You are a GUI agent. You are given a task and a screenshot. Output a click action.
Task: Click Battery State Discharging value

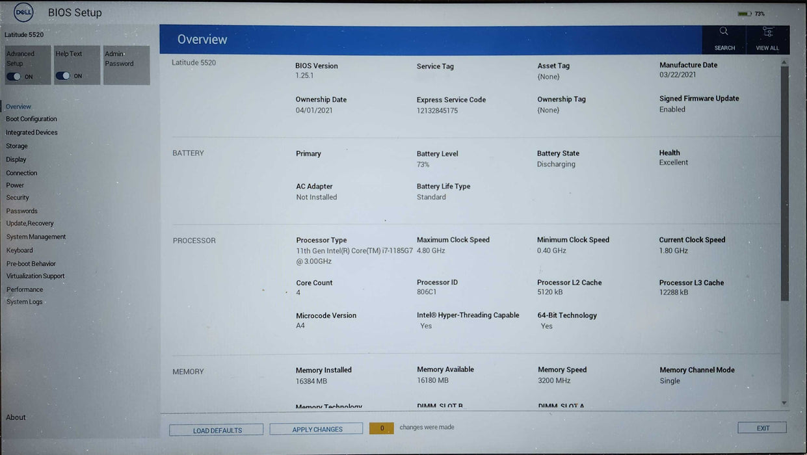click(x=556, y=164)
